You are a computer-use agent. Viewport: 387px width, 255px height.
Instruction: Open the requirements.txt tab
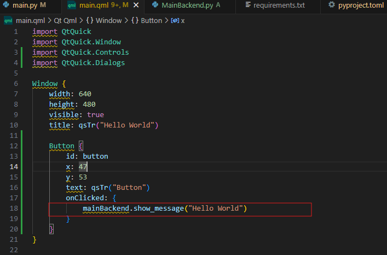[279, 5]
